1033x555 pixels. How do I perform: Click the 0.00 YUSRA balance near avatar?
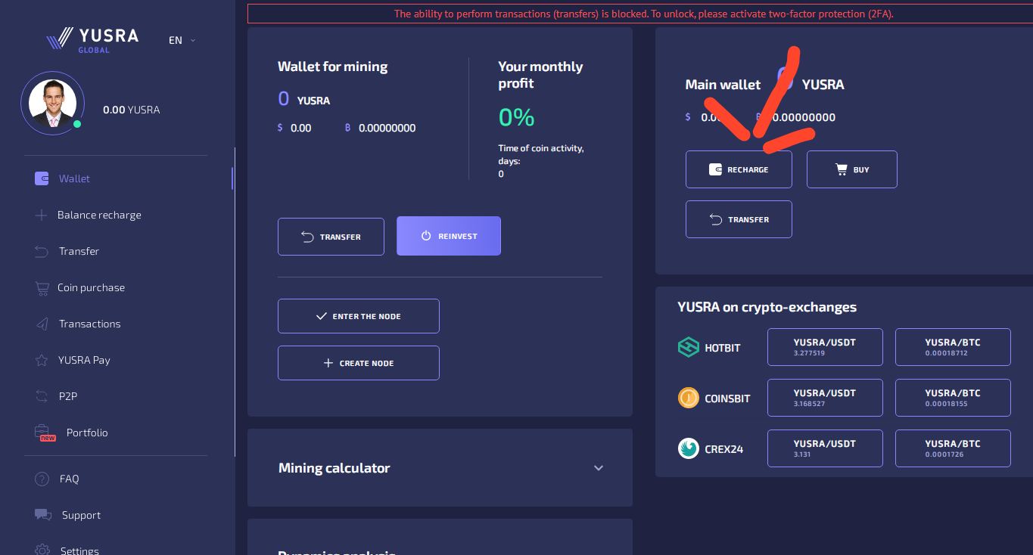point(132,110)
